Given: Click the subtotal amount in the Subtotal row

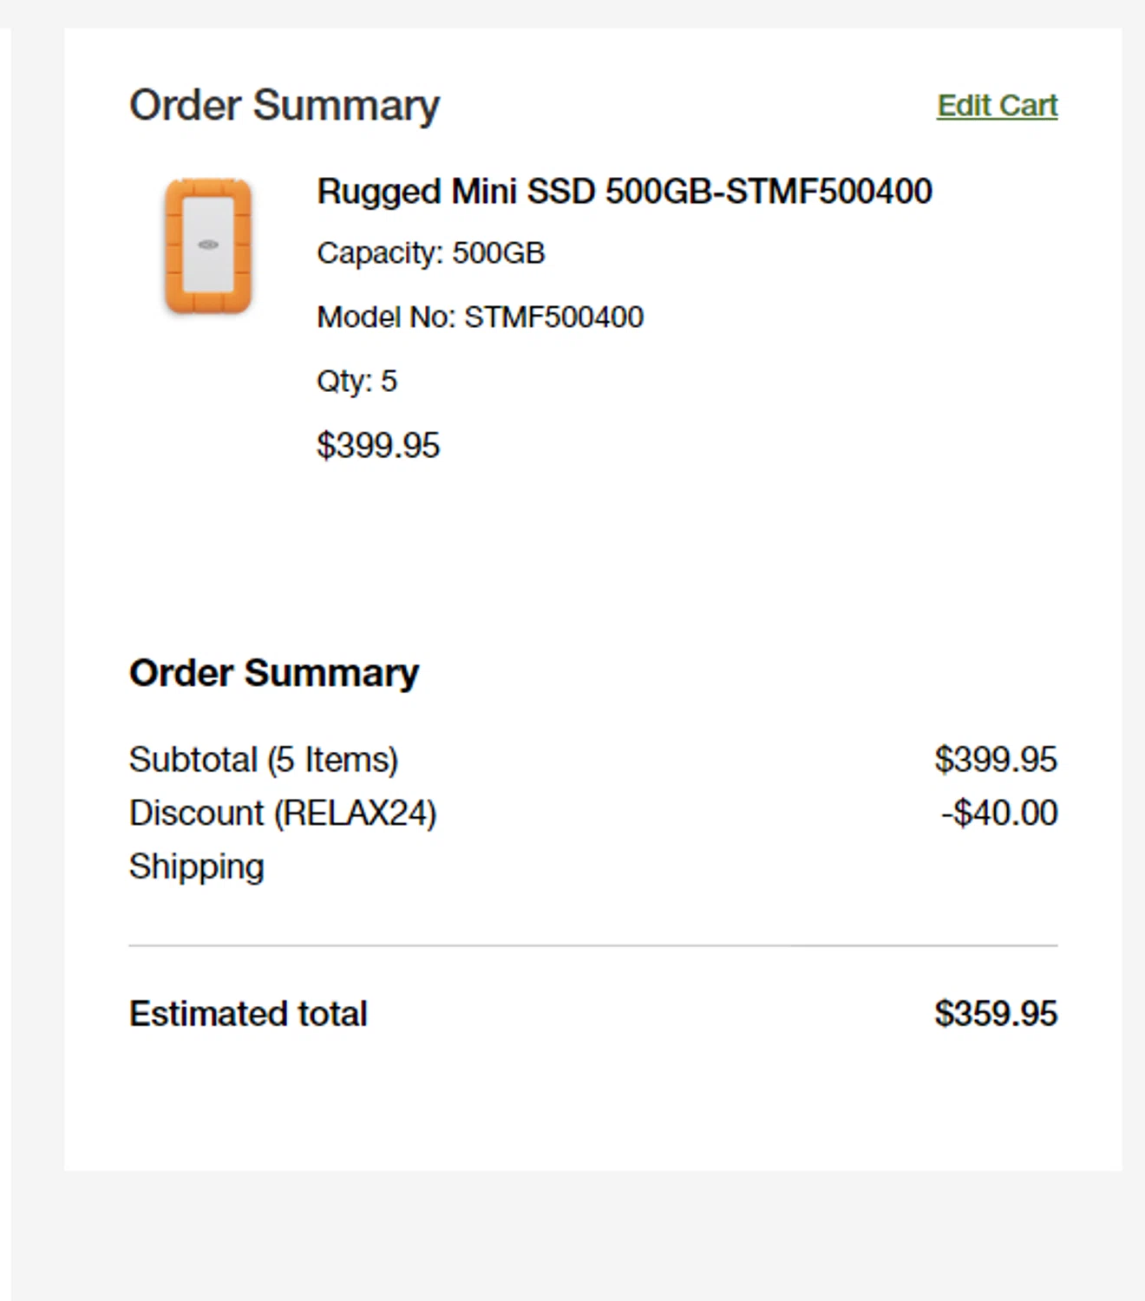Looking at the screenshot, I should 995,760.
